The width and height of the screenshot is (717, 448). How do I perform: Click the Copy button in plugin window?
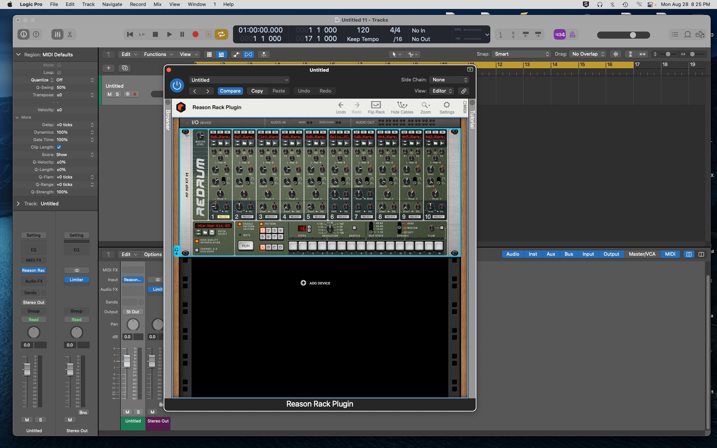pos(257,91)
